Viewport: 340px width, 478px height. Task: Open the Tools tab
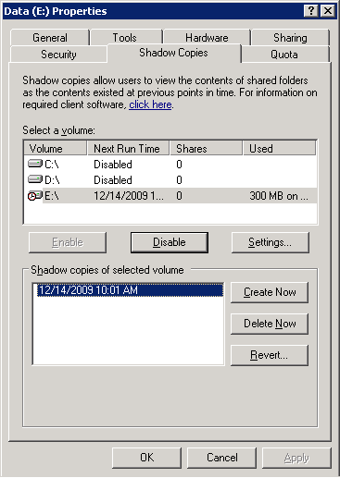(x=124, y=38)
